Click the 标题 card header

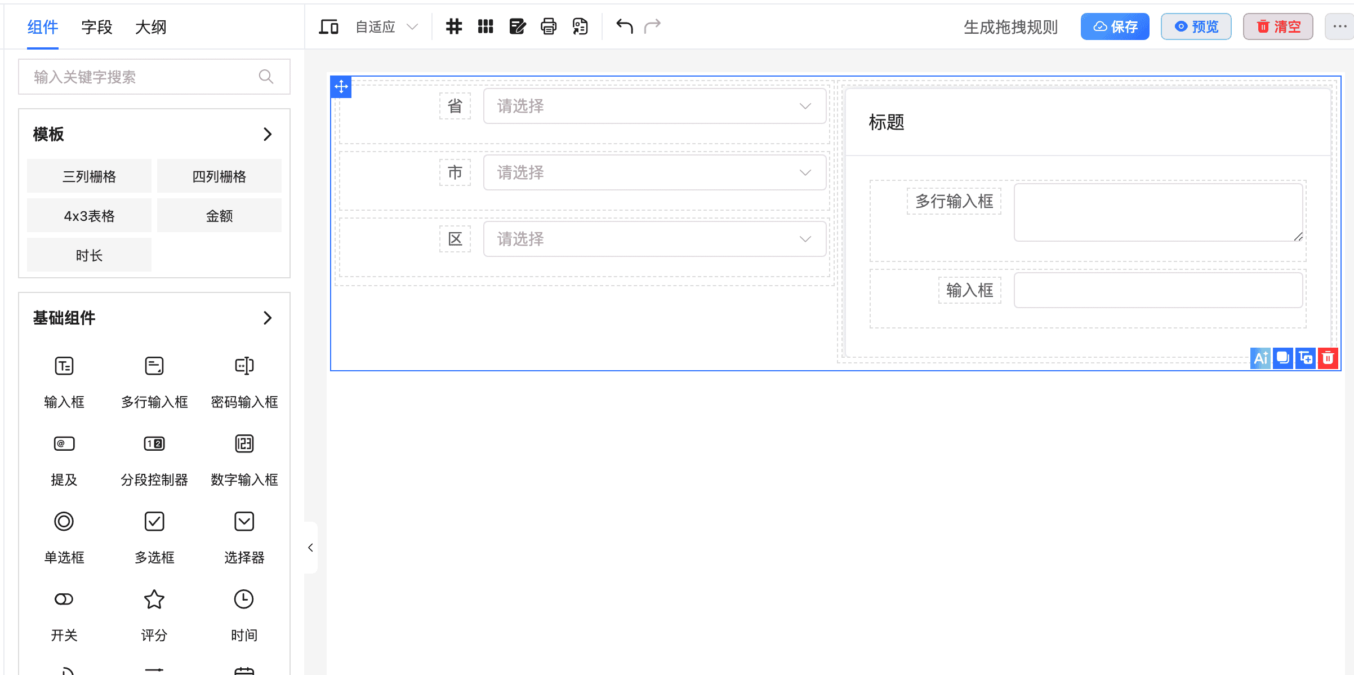1088,122
